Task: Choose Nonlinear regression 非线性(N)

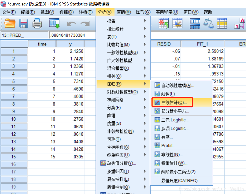Action: coord(182,155)
